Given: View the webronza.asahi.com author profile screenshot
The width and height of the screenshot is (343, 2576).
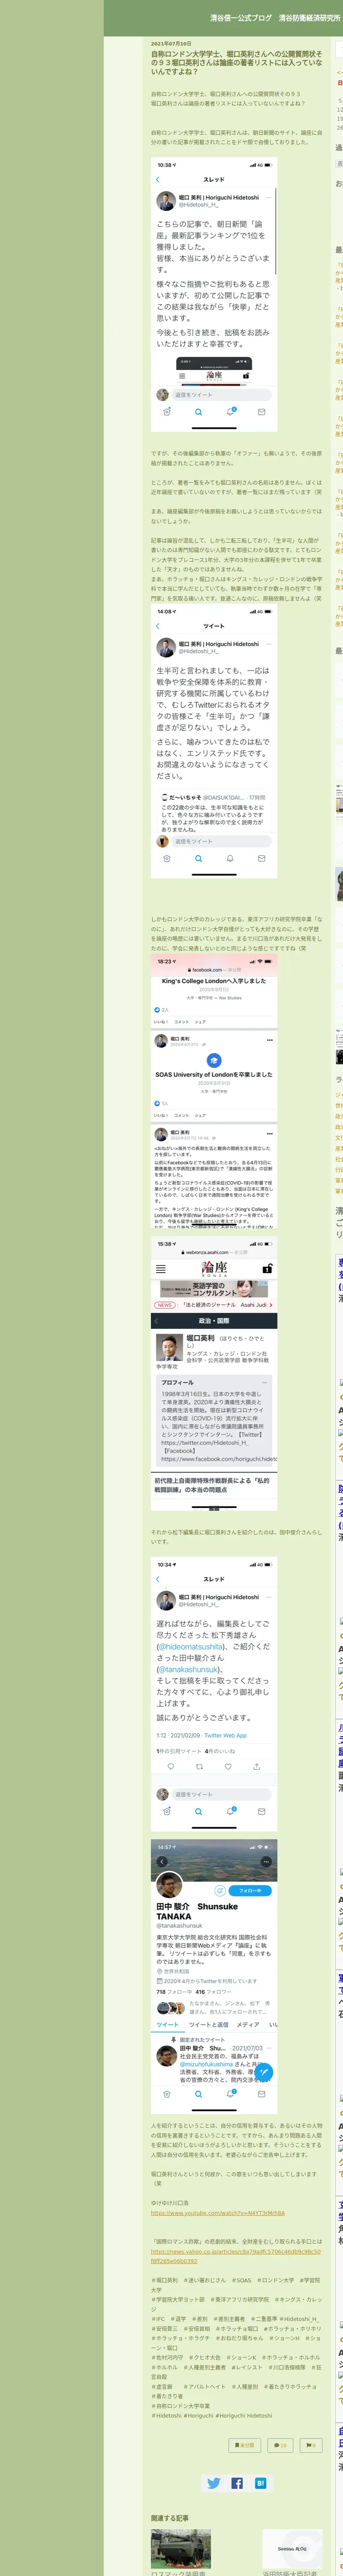Looking at the screenshot, I should point(214,1374).
